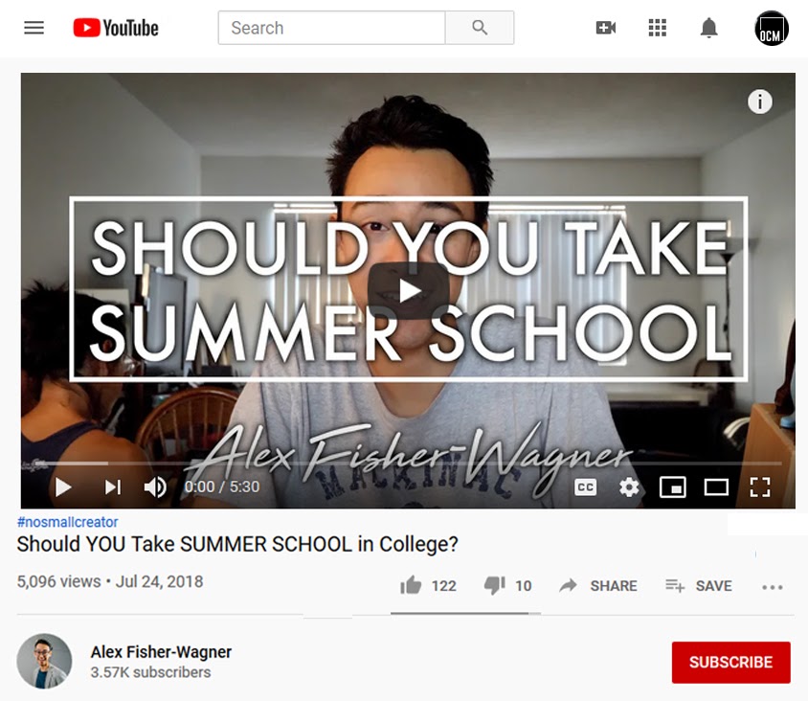Open the #nosmallcreator hashtag link

click(68, 522)
